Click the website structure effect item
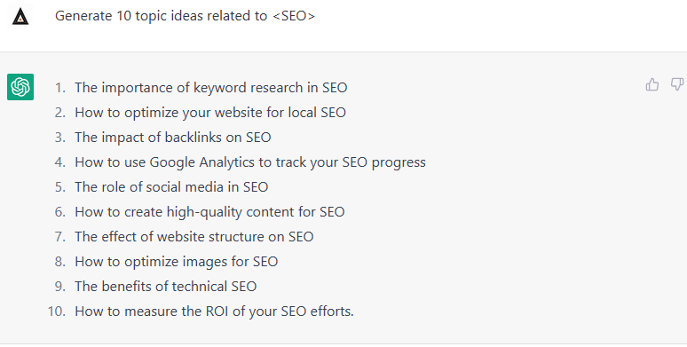 194,237
